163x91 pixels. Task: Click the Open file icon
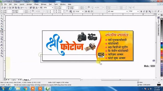point(5,8)
